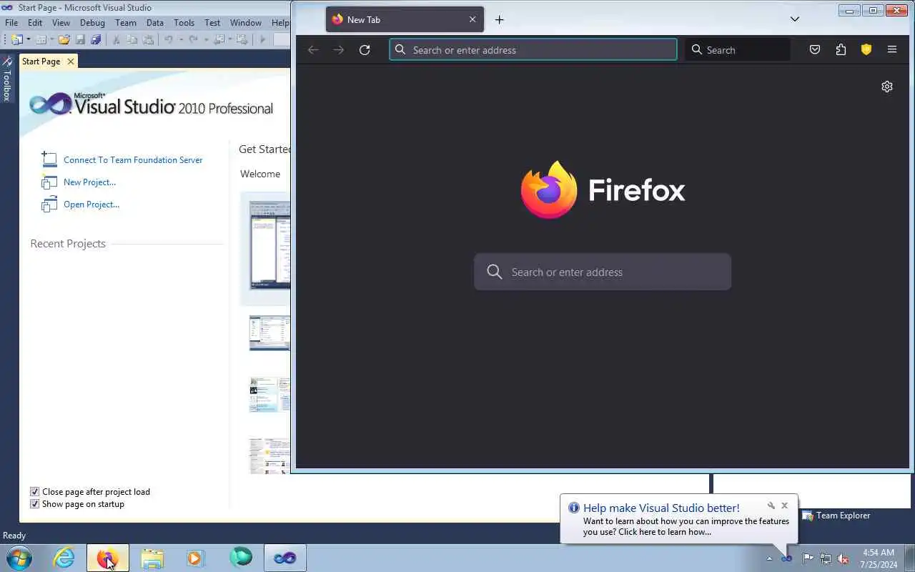Screen dimensions: 915x572
Task: Open the File menu in Visual Studio
Action: (11, 23)
